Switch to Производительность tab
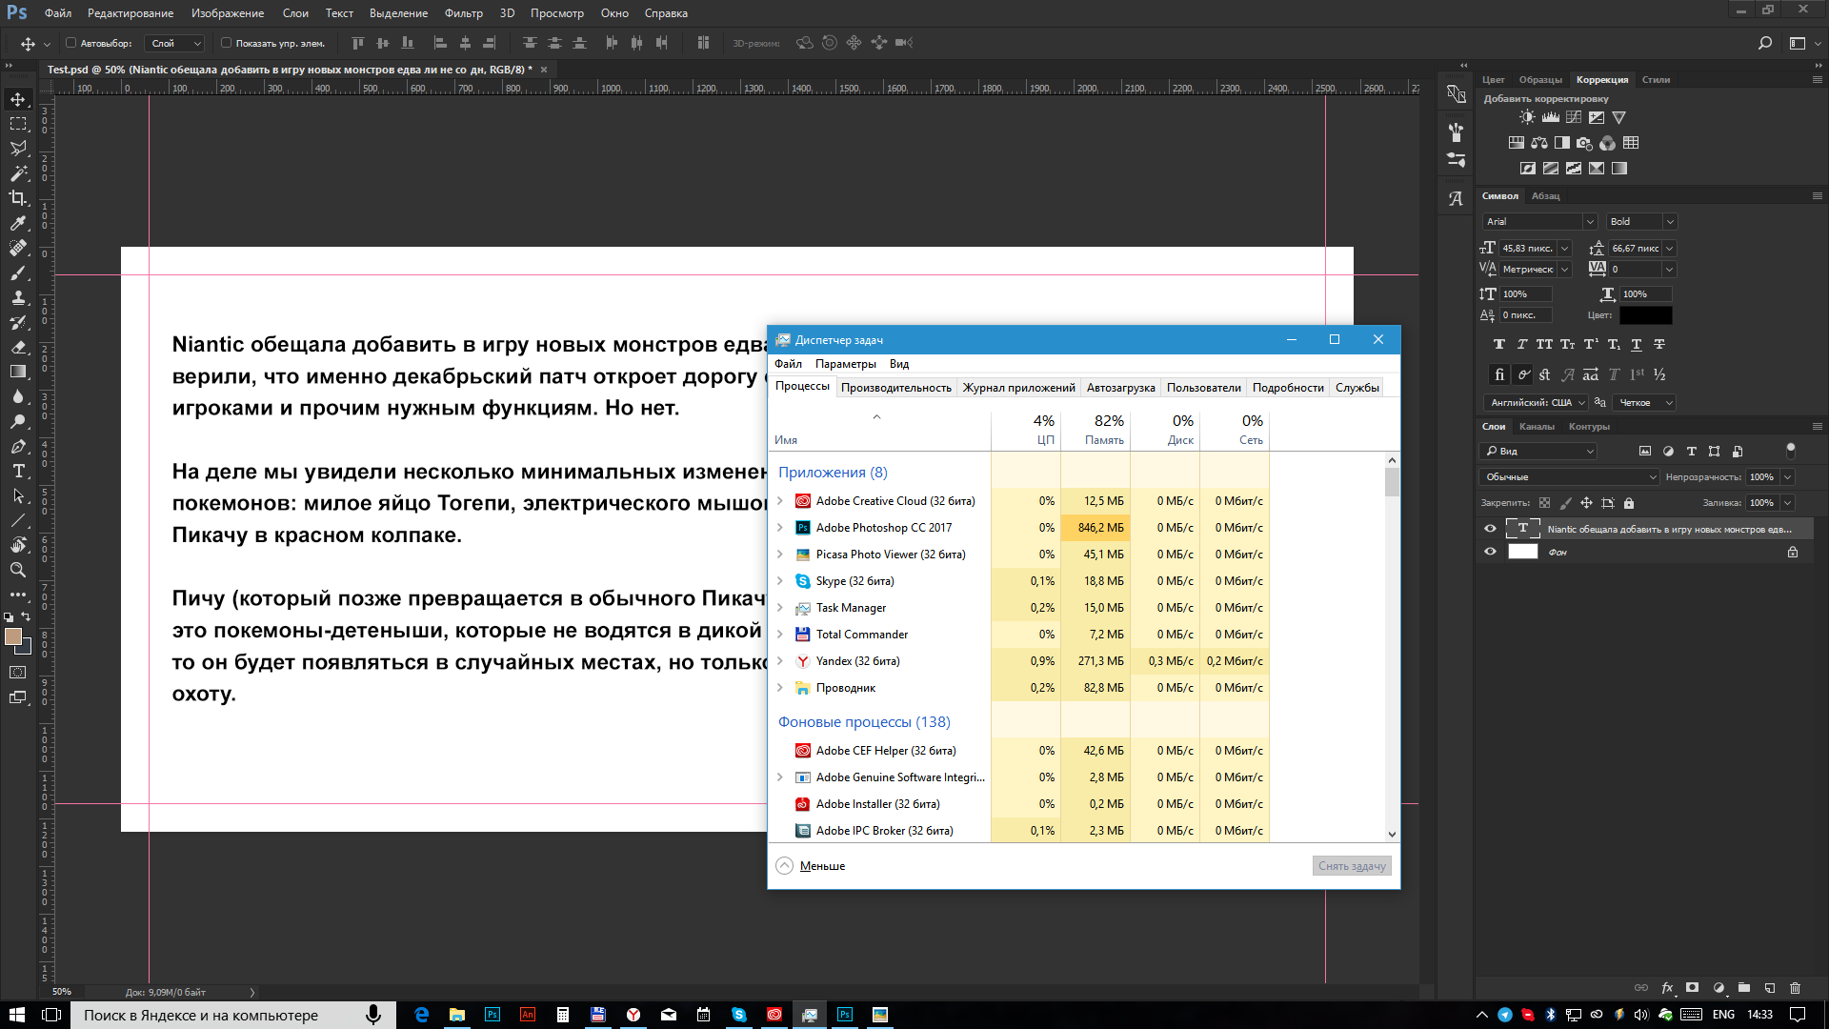The height and width of the screenshot is (1029, 1829). 895,387
